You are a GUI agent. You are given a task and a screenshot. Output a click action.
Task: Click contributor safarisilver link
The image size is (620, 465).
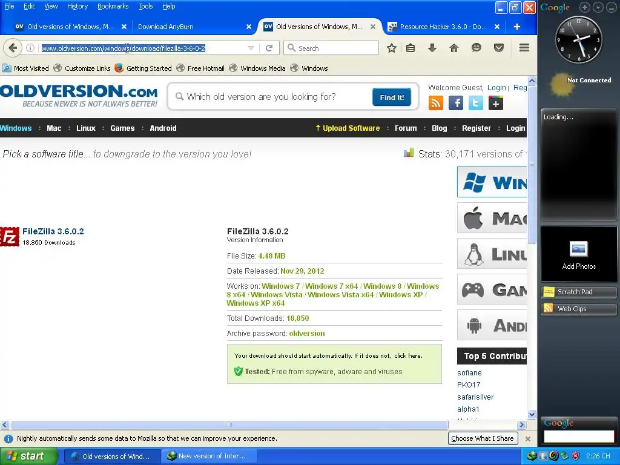(x=475, y=397)
